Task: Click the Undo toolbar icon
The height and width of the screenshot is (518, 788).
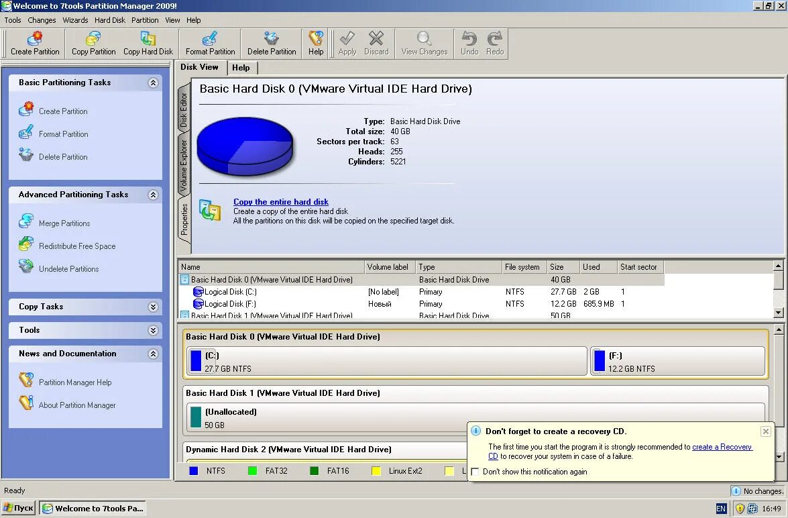Action: pos(469,38)
